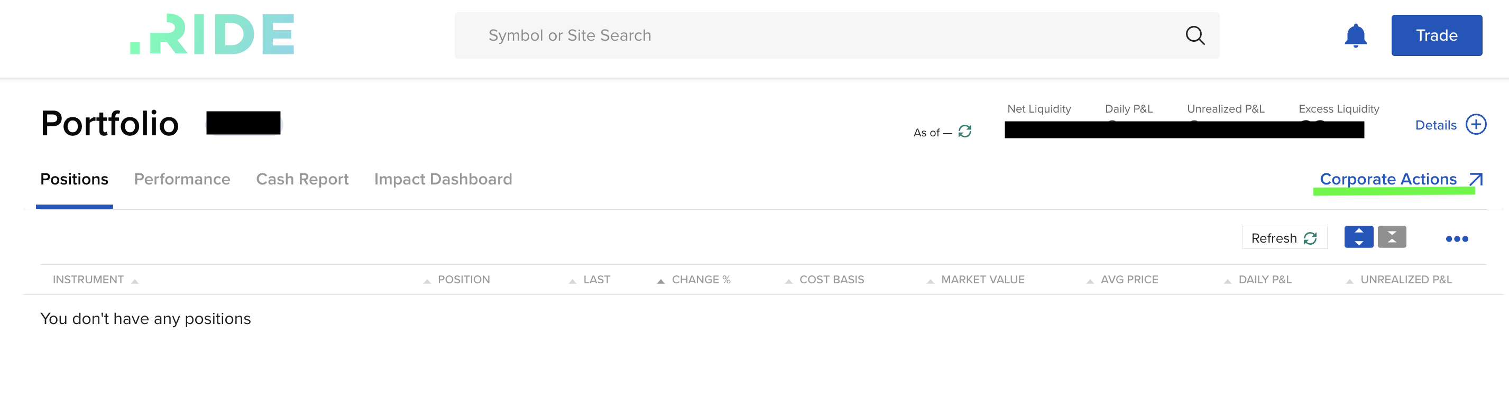Collapse all rows with gray arrows button

tap(1391, 237)
